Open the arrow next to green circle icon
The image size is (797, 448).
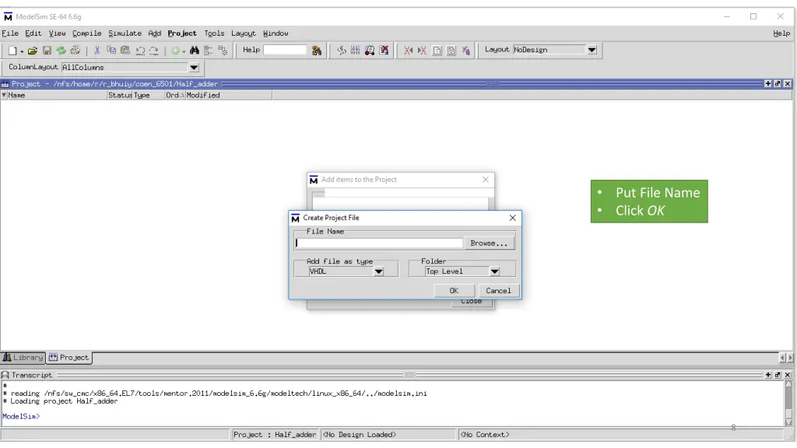(x=184, y=51)
